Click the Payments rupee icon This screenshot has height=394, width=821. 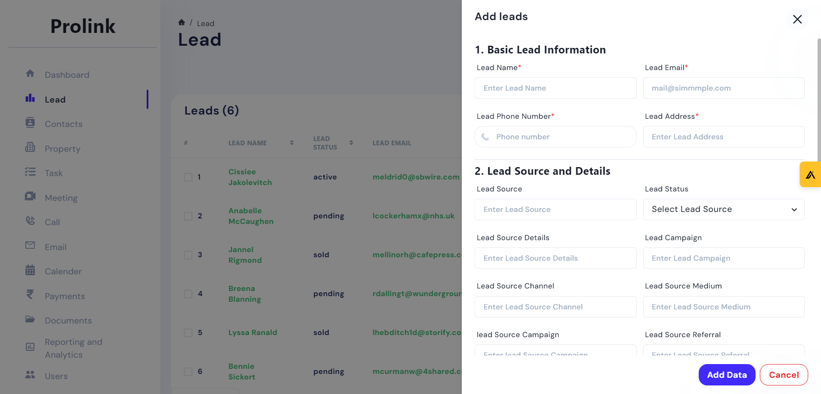tap(30, 295)
